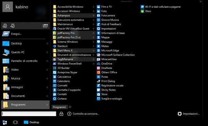Expand pdfFactory Pro (5.x) folder

[74, 37]
